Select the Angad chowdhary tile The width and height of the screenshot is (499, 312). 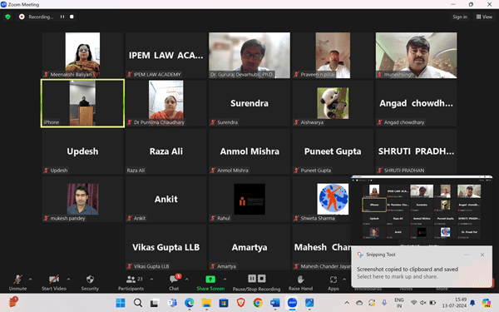click(416, 103)
